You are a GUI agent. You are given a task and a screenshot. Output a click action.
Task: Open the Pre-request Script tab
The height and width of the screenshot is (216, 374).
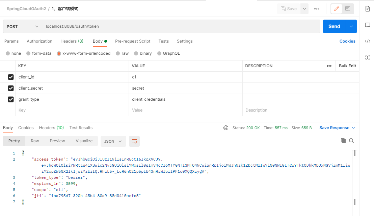tap(133, 41)
